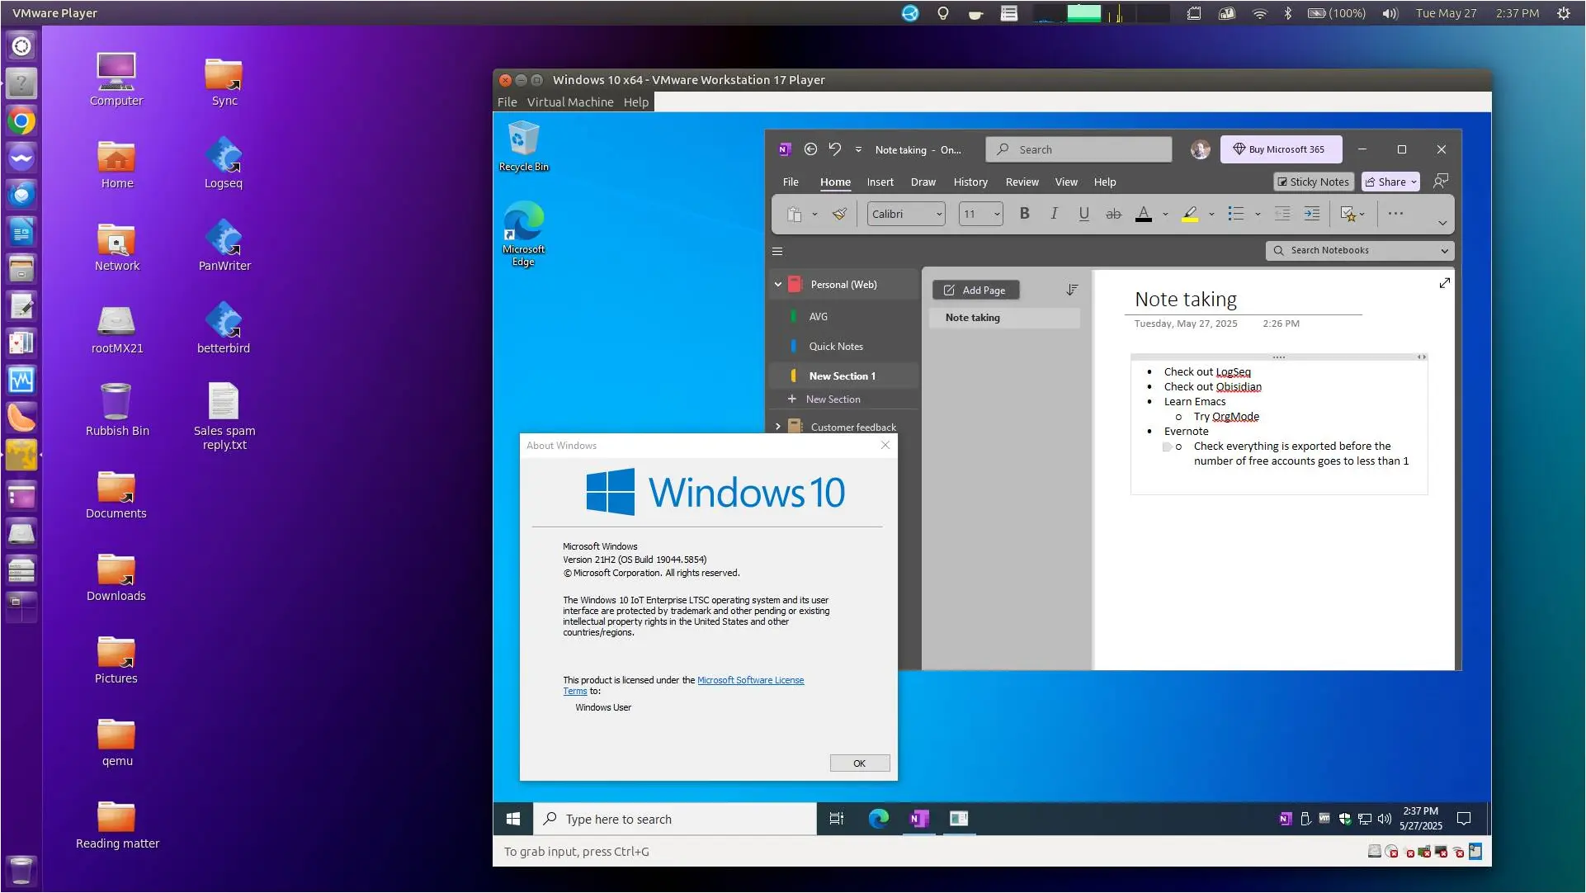
Task: Switch to the Review ribbon tab
Action: click(x=1022, y=182)
